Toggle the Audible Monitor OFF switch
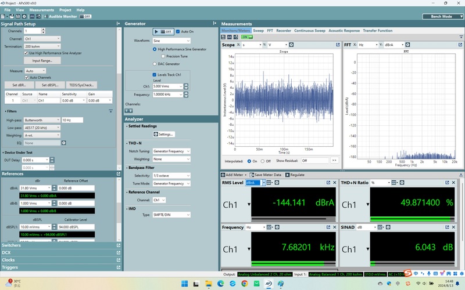Viewport: 465px width, 290px height. coord(85,16)
